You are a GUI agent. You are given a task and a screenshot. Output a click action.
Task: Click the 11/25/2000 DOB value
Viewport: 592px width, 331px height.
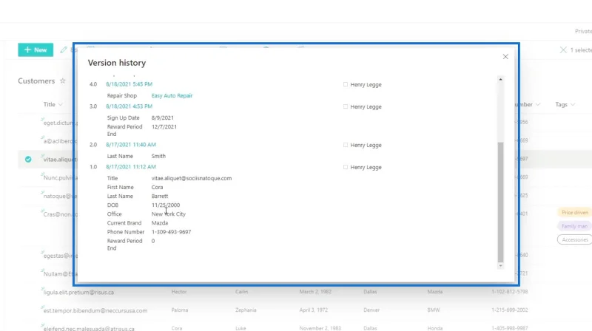pyautogui.click(x=166, y=205)
